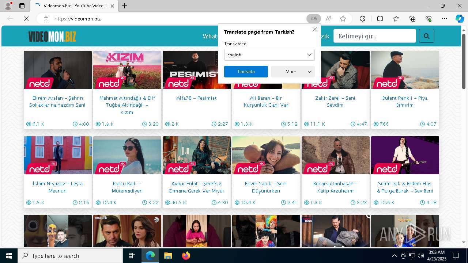Toggle the split screen icon

tap(380, 19)
